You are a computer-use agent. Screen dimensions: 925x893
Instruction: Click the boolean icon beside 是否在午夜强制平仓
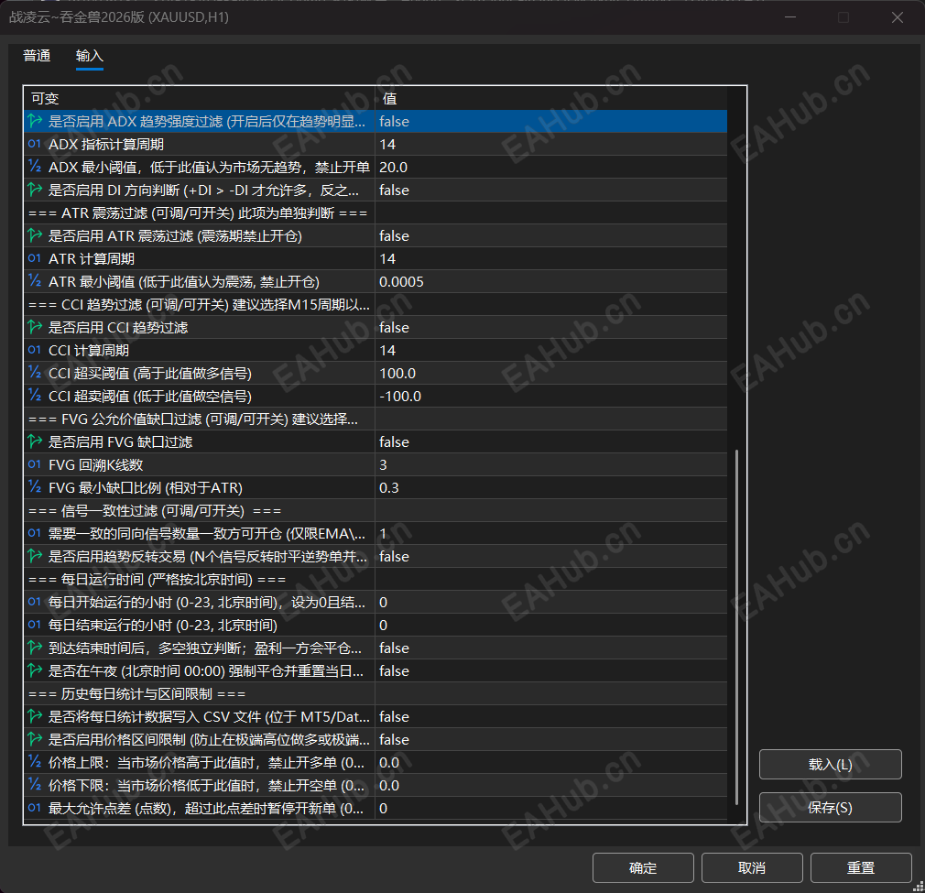pos(35,670)
